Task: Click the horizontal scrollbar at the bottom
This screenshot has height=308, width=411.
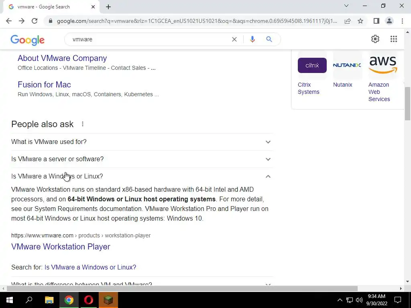Action: (x=182, y=289)
